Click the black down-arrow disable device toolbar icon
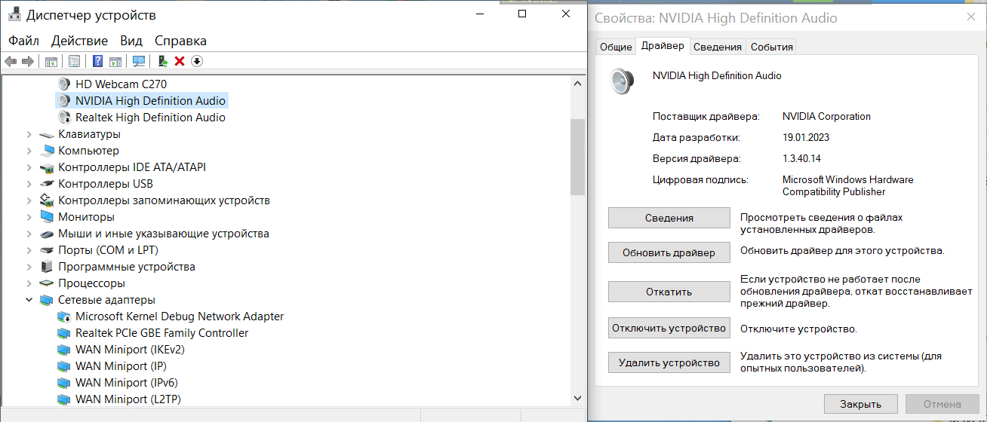The height and width of the screenshot is (422, 987). click(197, 61)
